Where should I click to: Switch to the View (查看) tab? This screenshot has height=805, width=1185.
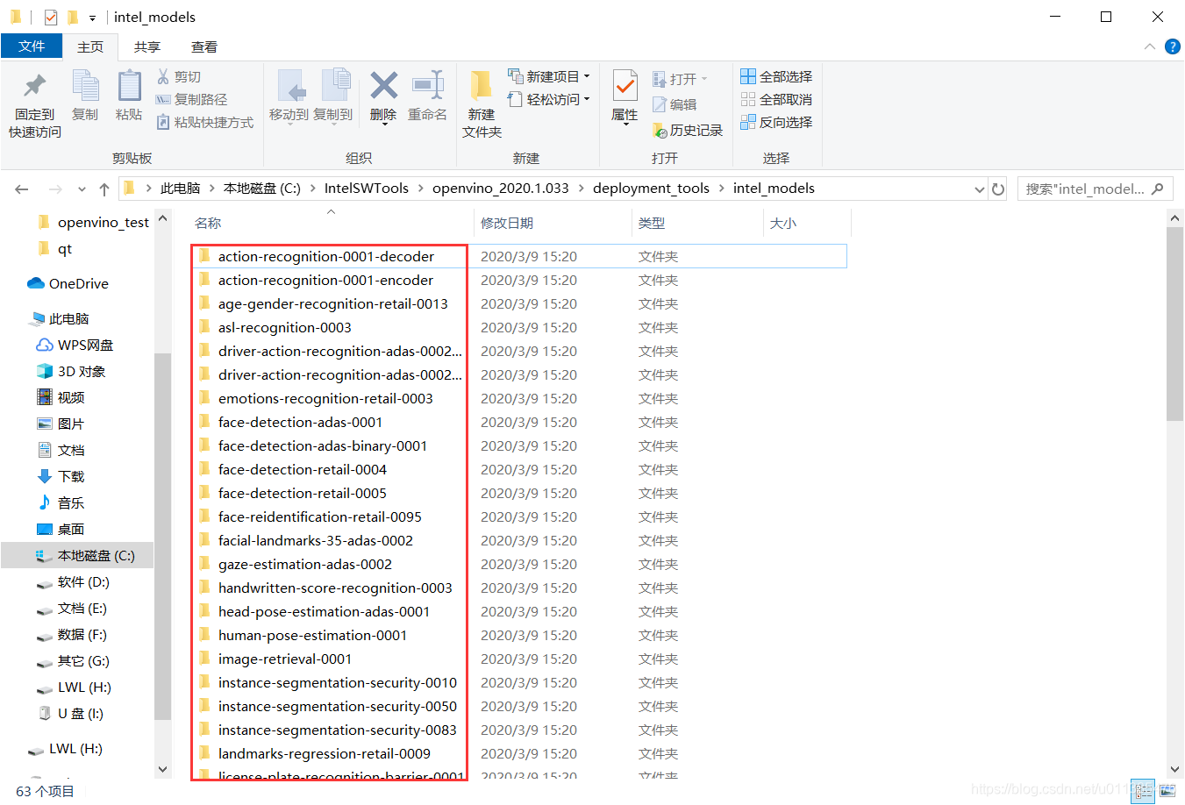[x=204, y=46]
